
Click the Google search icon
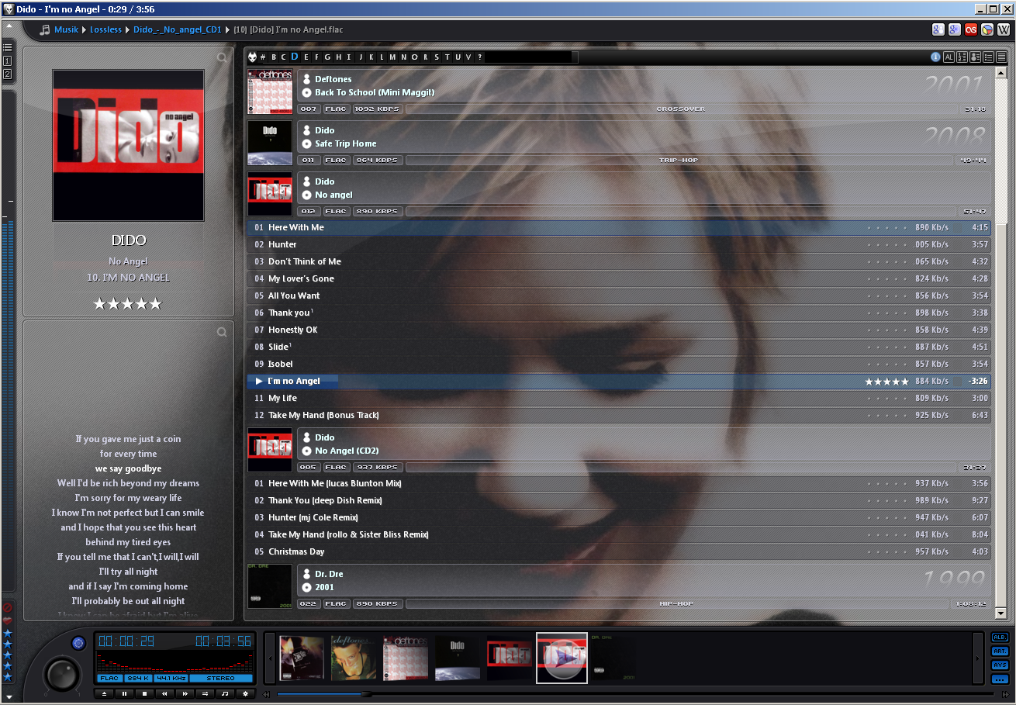(x=938, y=29)
